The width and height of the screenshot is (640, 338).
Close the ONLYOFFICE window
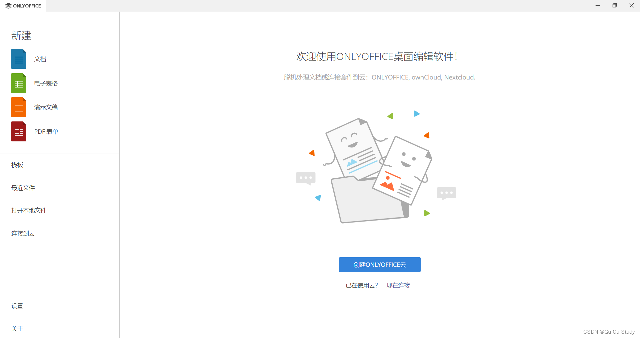(632, 6)
